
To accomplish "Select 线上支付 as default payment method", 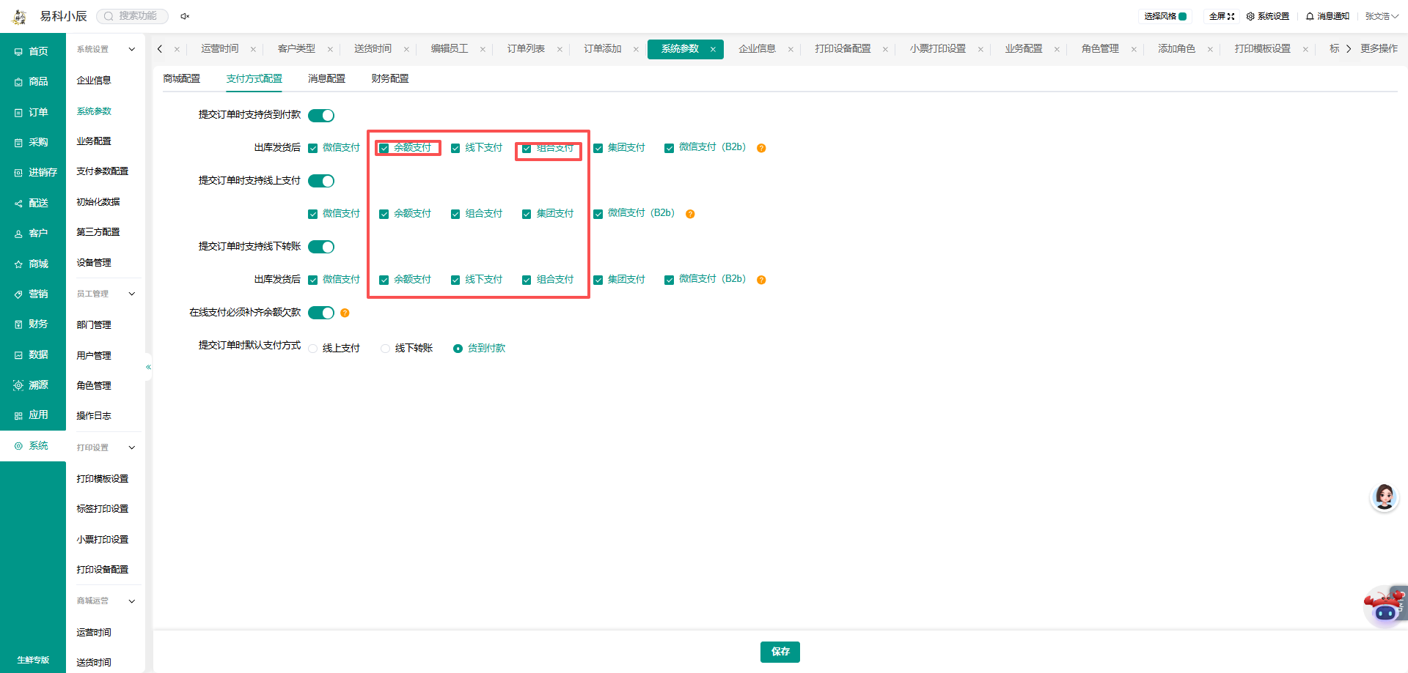I will pos(313,349).
